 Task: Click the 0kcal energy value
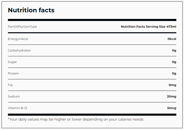(x=172, y=39)
